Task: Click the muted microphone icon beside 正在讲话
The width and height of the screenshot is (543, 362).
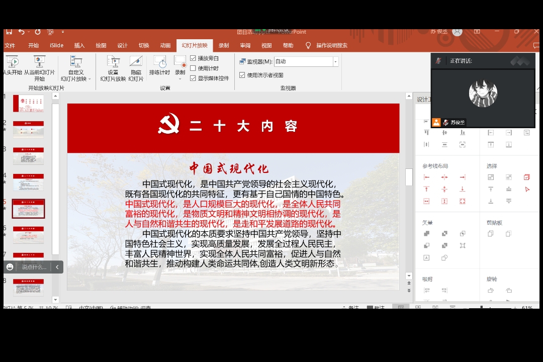Action: [438, 61]
